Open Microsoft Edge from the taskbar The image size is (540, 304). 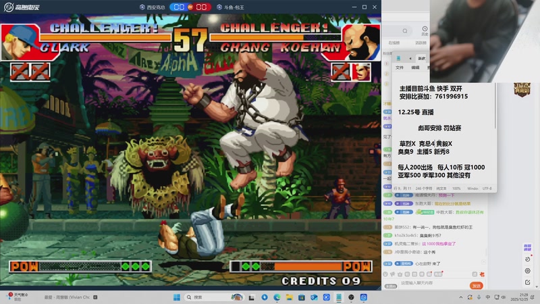coord(277,297)
